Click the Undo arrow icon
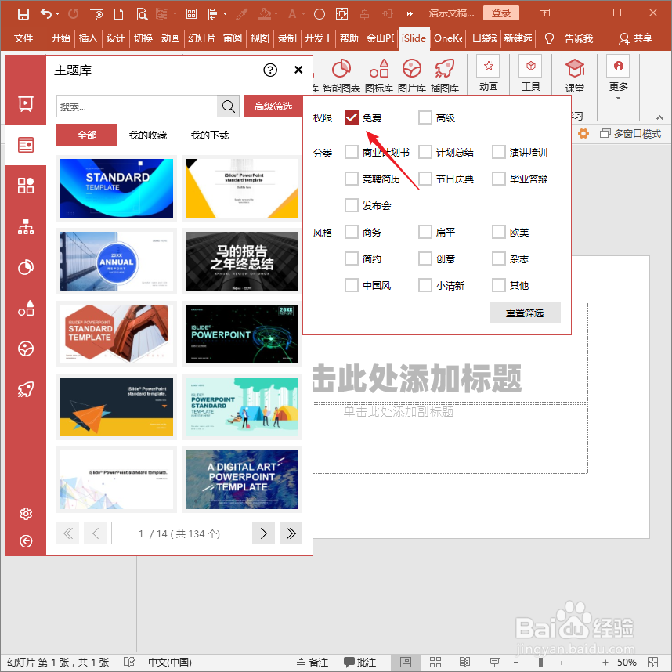Screen dimensions: 672x672 (x=46, y=14)
